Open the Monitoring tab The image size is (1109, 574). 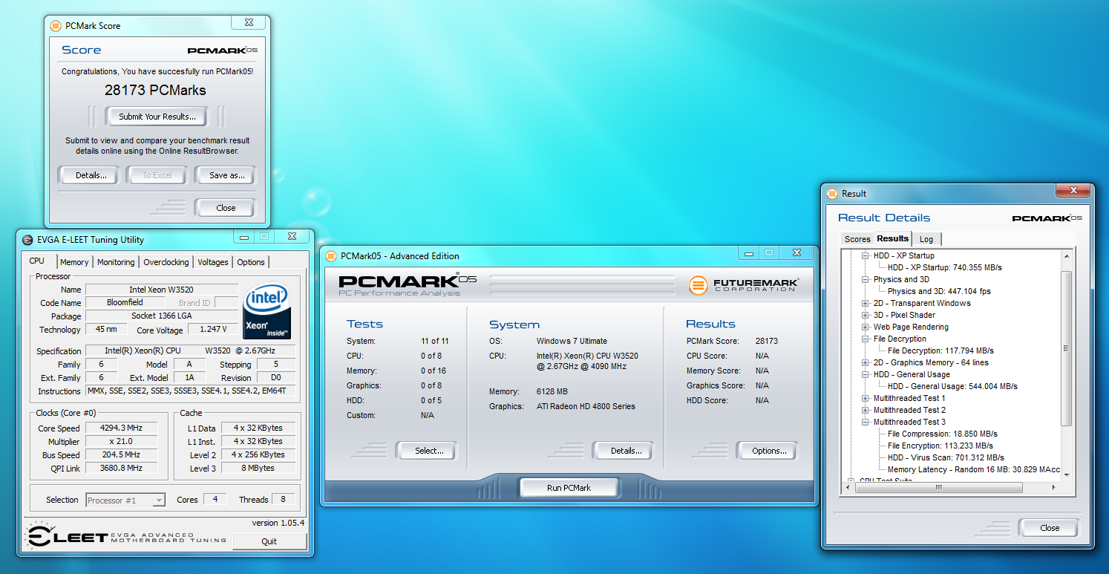tap(116, 262)
